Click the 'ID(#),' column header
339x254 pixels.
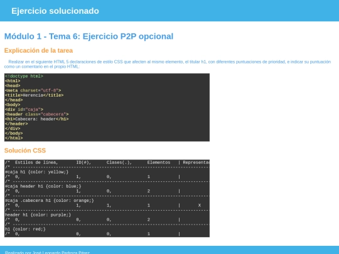click(83, 162)
